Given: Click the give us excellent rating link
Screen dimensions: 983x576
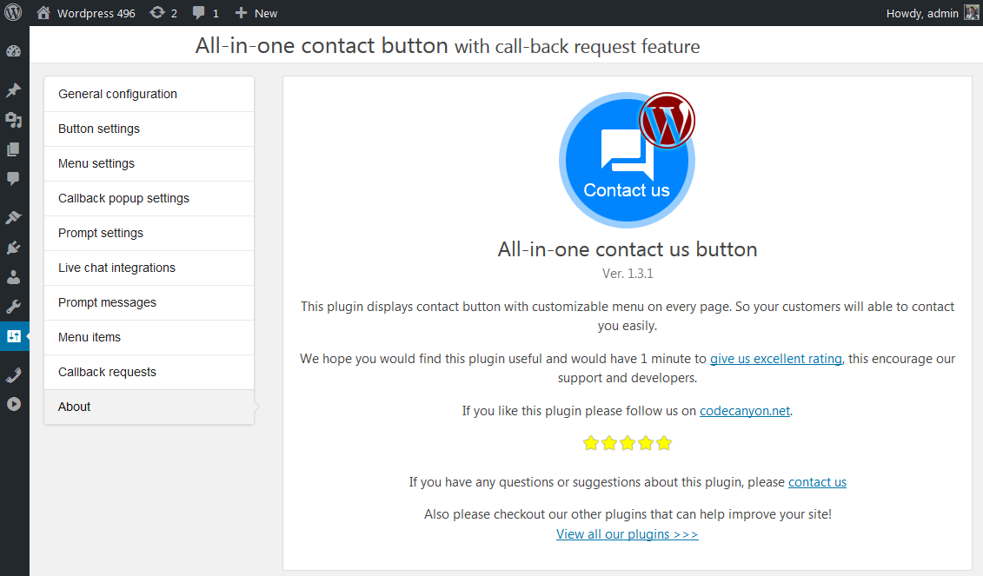Looking at the screenshot, I should [x=775, y=359].
